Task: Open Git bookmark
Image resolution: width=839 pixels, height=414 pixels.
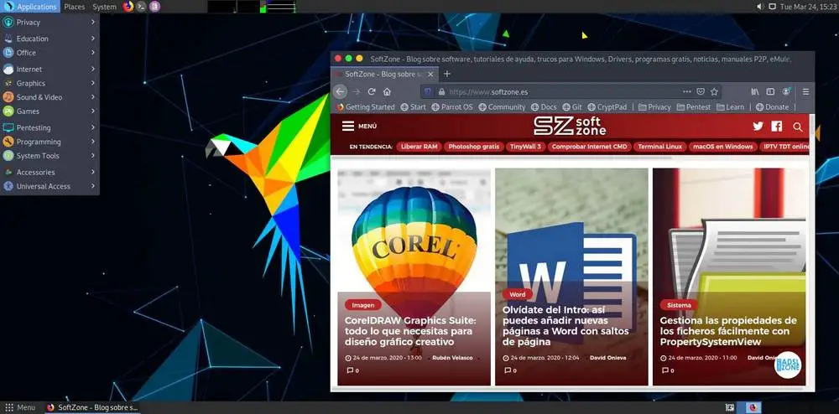Action: point(572,106)
